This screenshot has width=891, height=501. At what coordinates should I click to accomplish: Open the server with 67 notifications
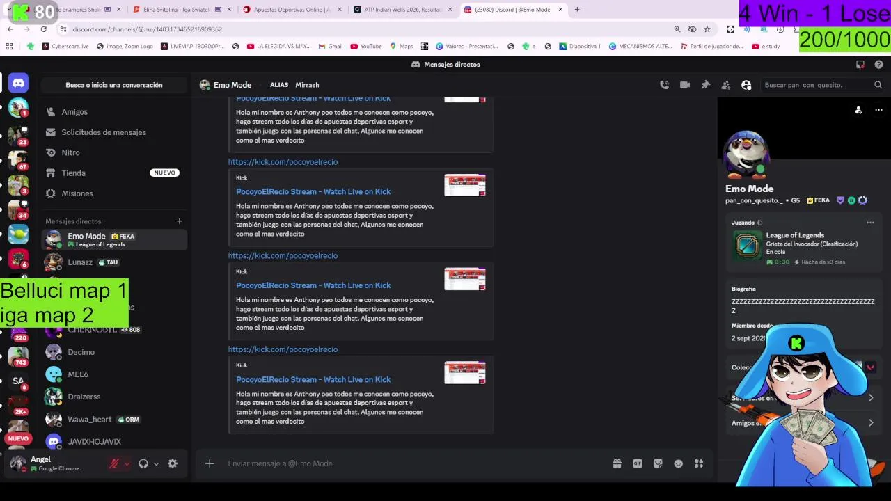pos(18,159)
